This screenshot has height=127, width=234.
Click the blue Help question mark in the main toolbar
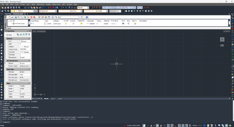point(57,8)
